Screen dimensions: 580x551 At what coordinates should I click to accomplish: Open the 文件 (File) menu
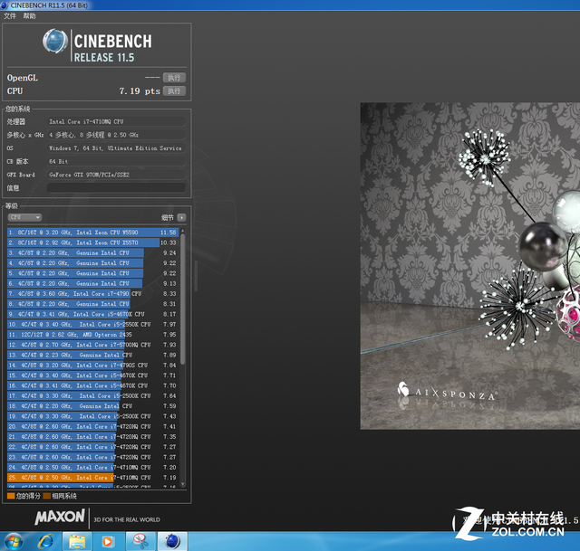pos(10,16)
